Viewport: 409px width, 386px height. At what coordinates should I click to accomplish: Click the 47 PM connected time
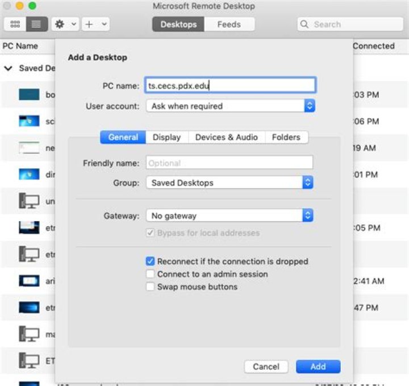[x=366, y=308]
